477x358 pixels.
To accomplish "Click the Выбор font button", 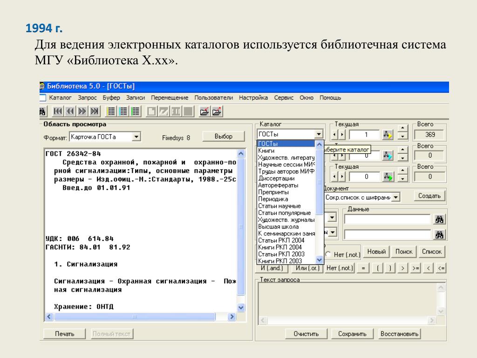I will [x=223, y=137].
